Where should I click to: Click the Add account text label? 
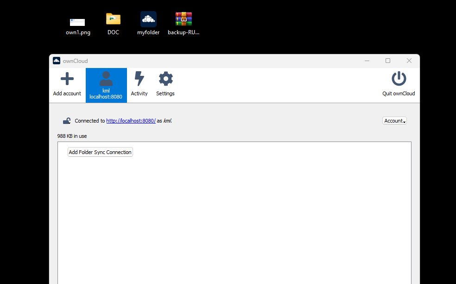(67, 93)
